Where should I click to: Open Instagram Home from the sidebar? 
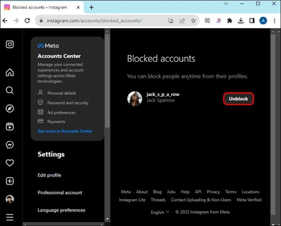[x=10, y=72]
